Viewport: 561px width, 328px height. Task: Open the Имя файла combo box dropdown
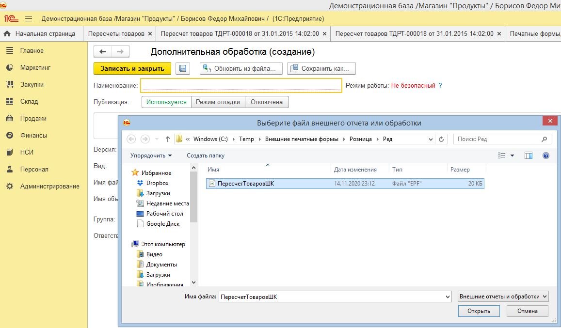(448, 297)
